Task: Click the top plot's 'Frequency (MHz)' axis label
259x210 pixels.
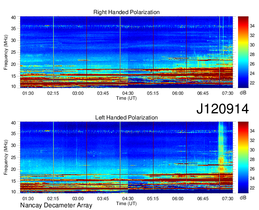Action: pos(6,52)
